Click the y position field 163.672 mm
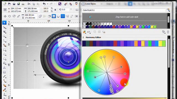 pyautogui.click(x=17, y=11)
